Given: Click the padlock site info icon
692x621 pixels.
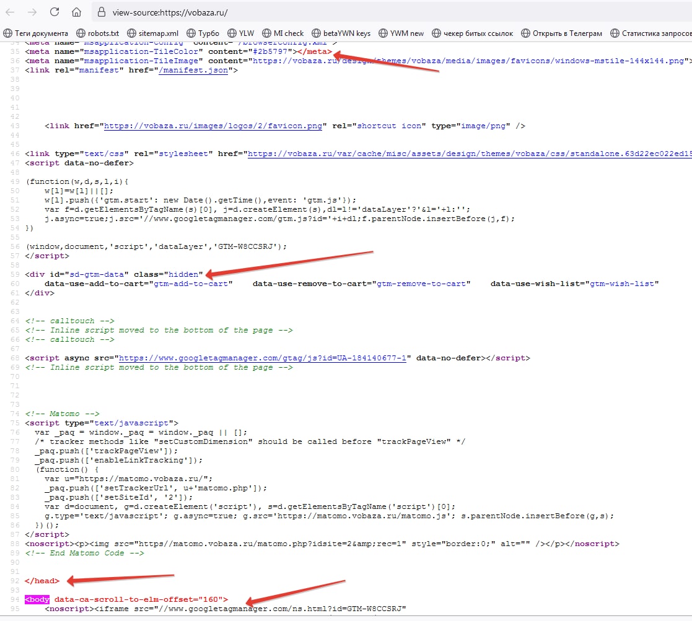Looking at the screenshot, I should tap(102, 12).
